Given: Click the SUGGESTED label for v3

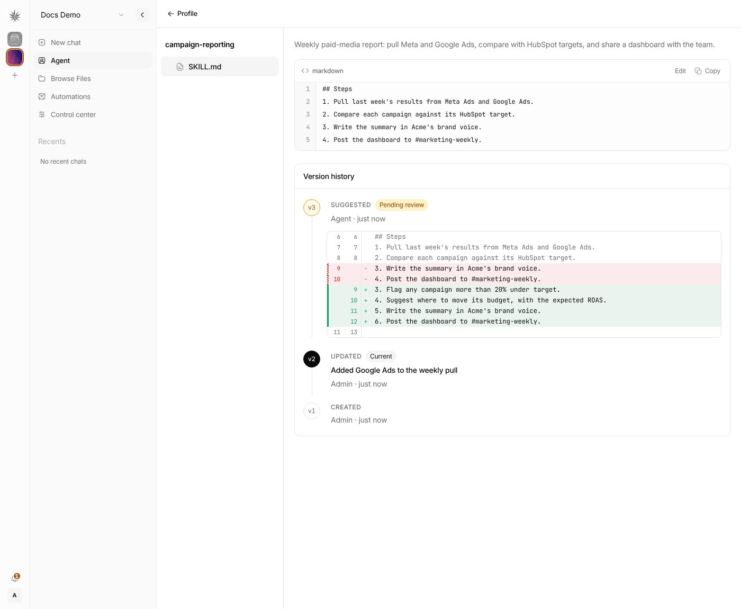Looking at the screenshot, I should click(350, 205).
